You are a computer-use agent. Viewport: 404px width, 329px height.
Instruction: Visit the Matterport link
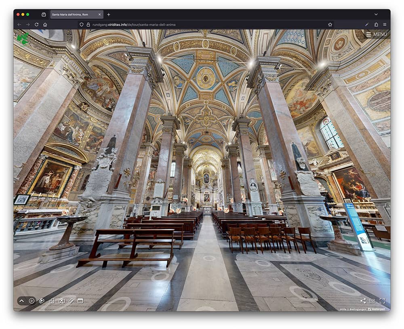pos(377,309)
